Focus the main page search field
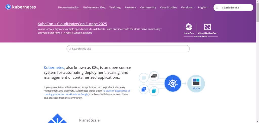This screenshot has height=123, width=259. coord(128,49)
